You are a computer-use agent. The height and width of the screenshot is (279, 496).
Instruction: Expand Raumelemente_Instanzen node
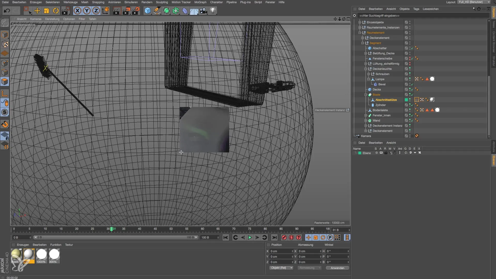(360, 27)
